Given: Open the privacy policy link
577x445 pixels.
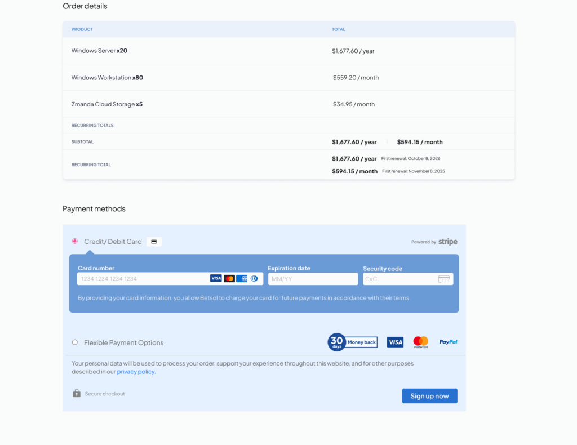Looking at the screenshot, I should coord(136,371).
